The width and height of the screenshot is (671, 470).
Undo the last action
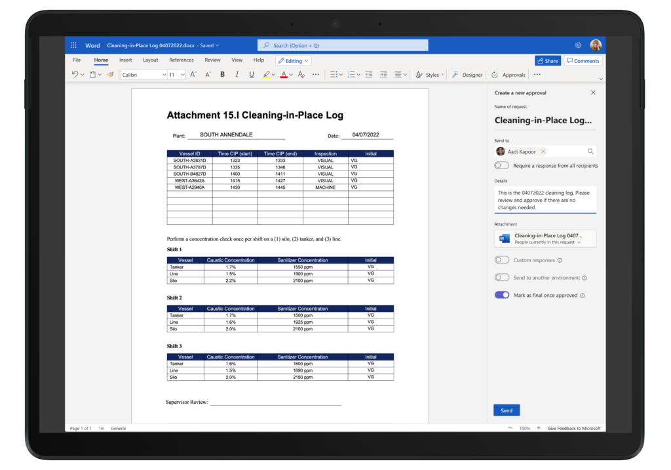[x=73, y=74]
